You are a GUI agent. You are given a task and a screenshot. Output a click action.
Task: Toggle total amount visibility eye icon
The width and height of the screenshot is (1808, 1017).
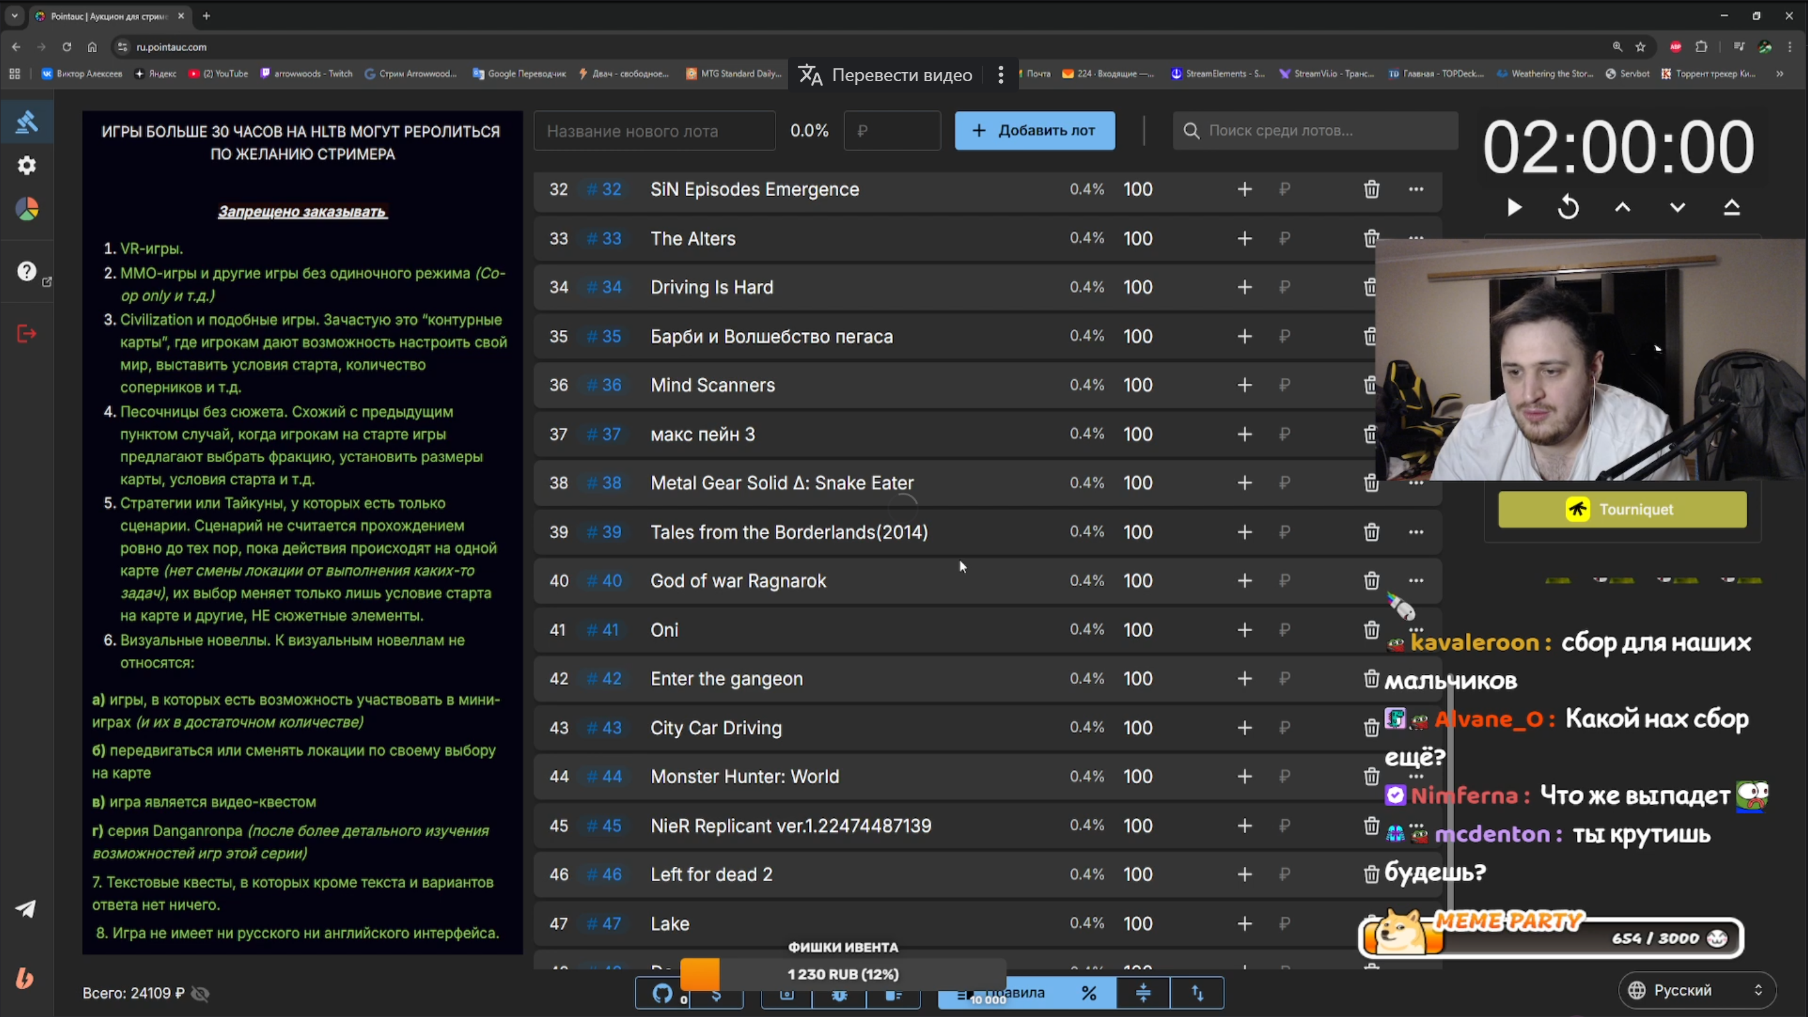pos(200,994)
